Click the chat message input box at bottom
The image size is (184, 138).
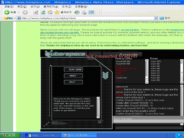tap(149, 128)
